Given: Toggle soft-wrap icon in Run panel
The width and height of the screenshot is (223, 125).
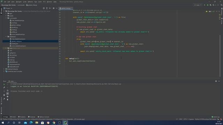Looking at the screenshot, I should 8,90.
